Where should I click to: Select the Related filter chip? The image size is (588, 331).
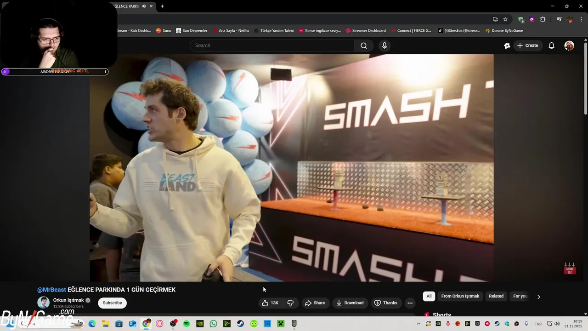coord(496,296)
